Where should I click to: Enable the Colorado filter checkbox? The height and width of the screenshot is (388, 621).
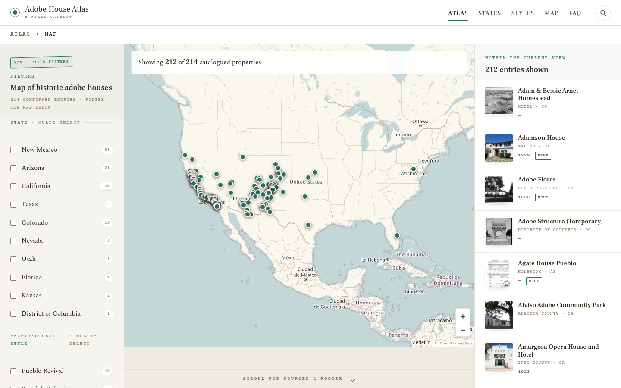click(x=13, y=223)
